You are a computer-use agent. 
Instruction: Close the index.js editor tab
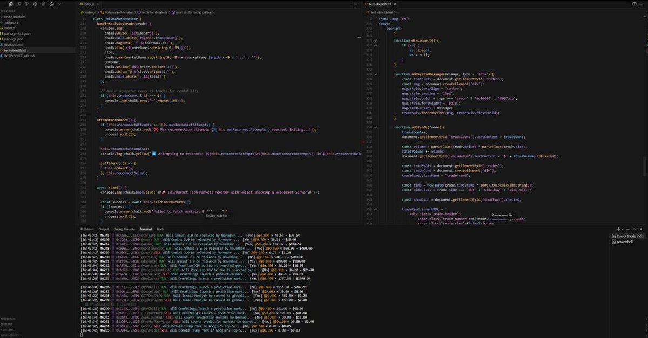pos(98,4)
